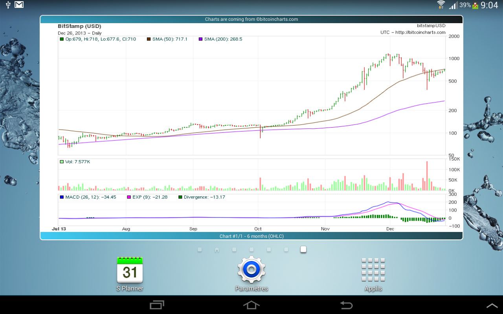Image resolution: width=503 pixels, height=314 pixels.
Task: Tap the 'Oct' date axis label
Action: pyautogui.click(x=258, y=229)
